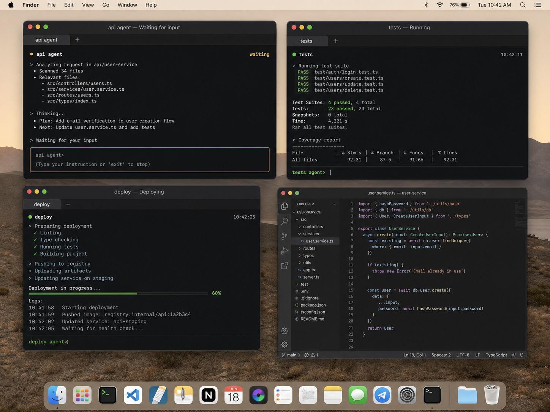Select the api agent terminal tab
550x412 pixels.
pos(46,40)
